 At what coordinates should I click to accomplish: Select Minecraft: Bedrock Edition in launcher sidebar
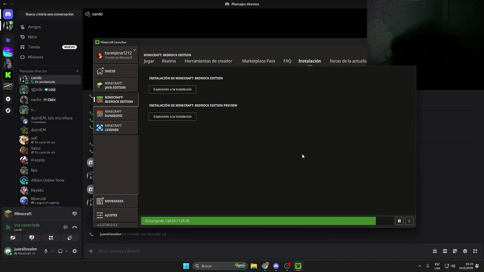tap(116, 99)
